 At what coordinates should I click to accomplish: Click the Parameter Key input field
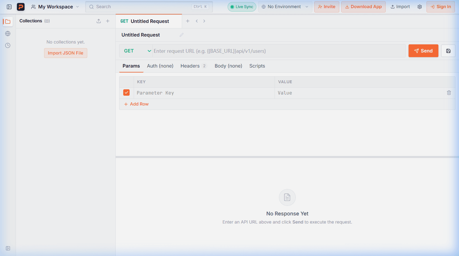tap(204, 93)
